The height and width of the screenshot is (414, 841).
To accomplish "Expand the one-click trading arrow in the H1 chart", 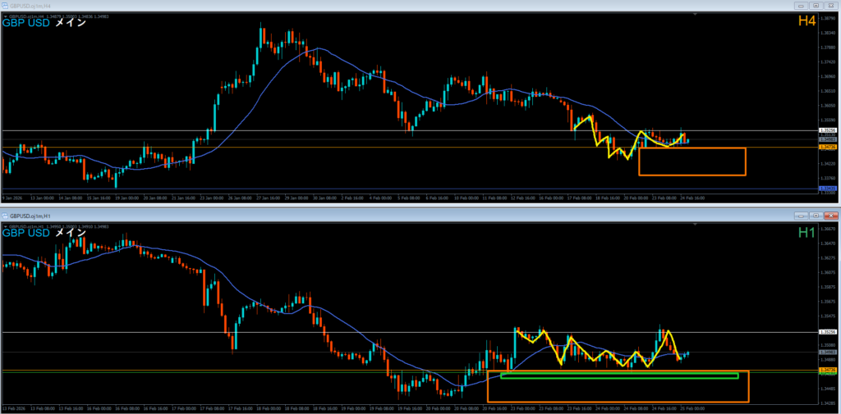I will pyautogui.click(x=6, y=227).
